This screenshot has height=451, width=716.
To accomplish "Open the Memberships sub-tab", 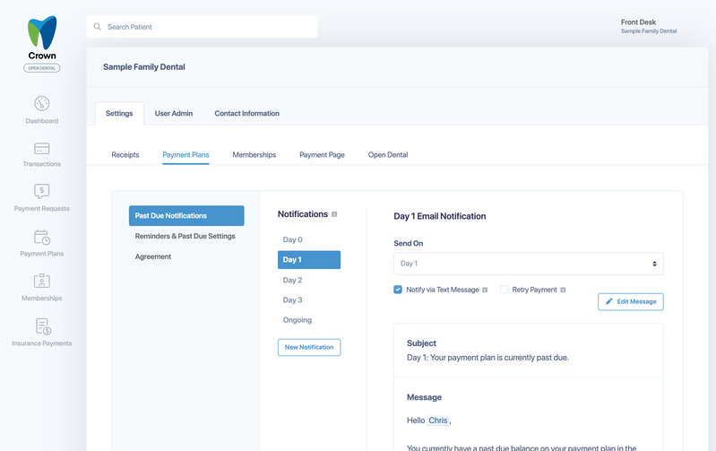I will click(254, 155).
